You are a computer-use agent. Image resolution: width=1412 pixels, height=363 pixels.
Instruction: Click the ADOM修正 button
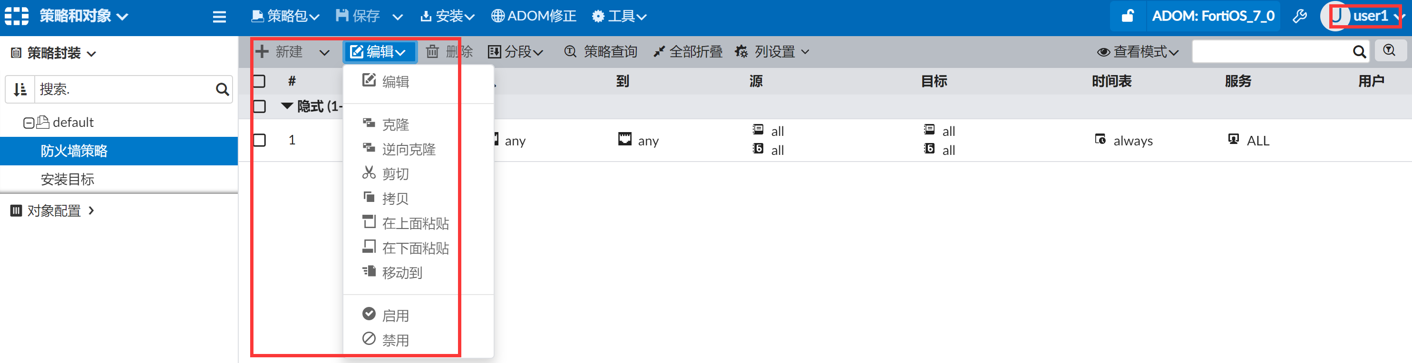click(x=533, y=17)
